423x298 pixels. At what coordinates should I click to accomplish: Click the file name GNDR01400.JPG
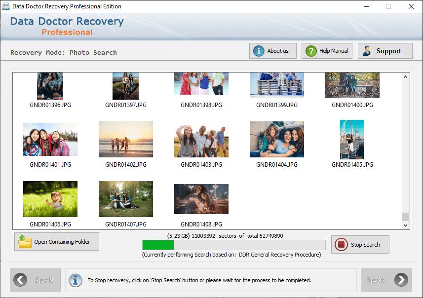352,105
